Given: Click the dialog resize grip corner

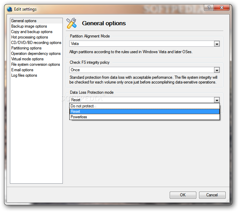Looking at the screenshot, I should pos(227,200).
